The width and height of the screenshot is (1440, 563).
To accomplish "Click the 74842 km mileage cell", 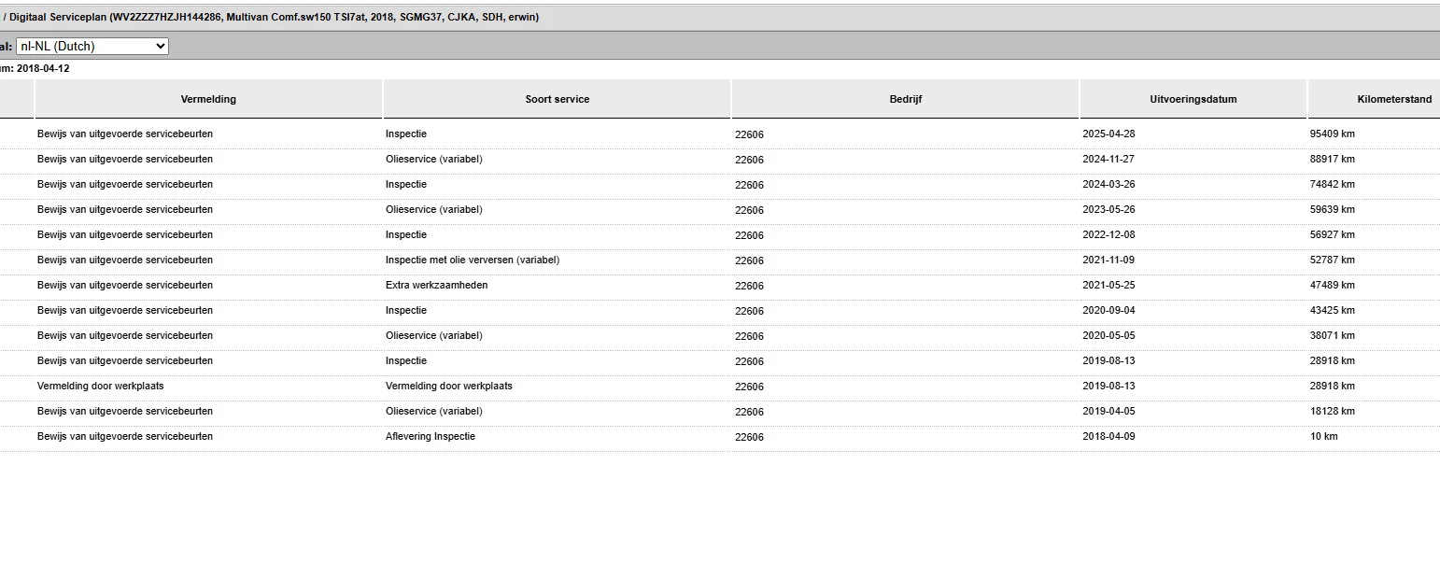I will [1332, 184].
